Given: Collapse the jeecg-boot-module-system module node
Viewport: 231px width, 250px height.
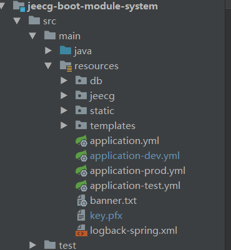Looking at the screenshot, I should 2,6.
